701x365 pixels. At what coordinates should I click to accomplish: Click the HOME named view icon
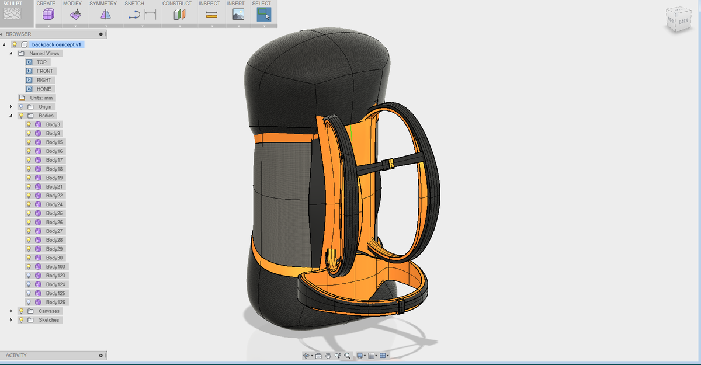[29, 89]
